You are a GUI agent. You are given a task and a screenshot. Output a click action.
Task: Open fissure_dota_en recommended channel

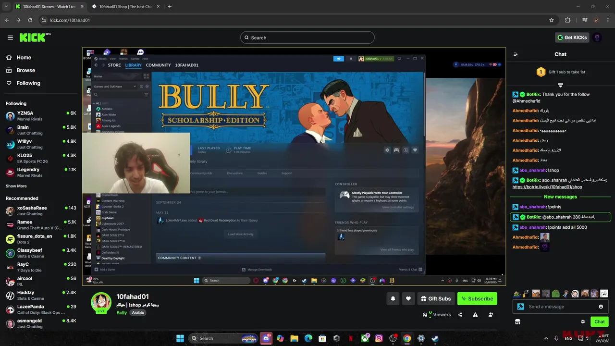[41, 239]
